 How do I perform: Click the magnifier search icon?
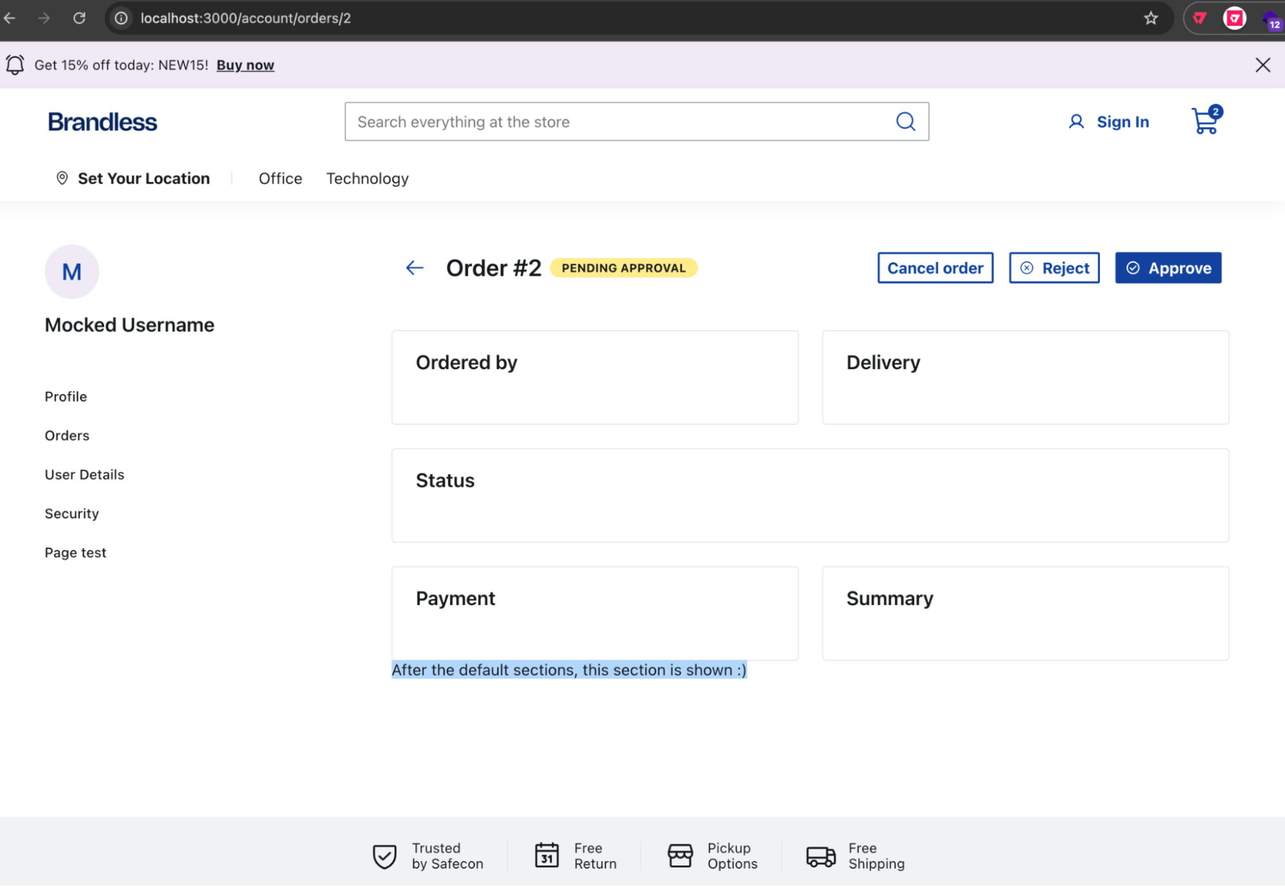tap(906, 122)
